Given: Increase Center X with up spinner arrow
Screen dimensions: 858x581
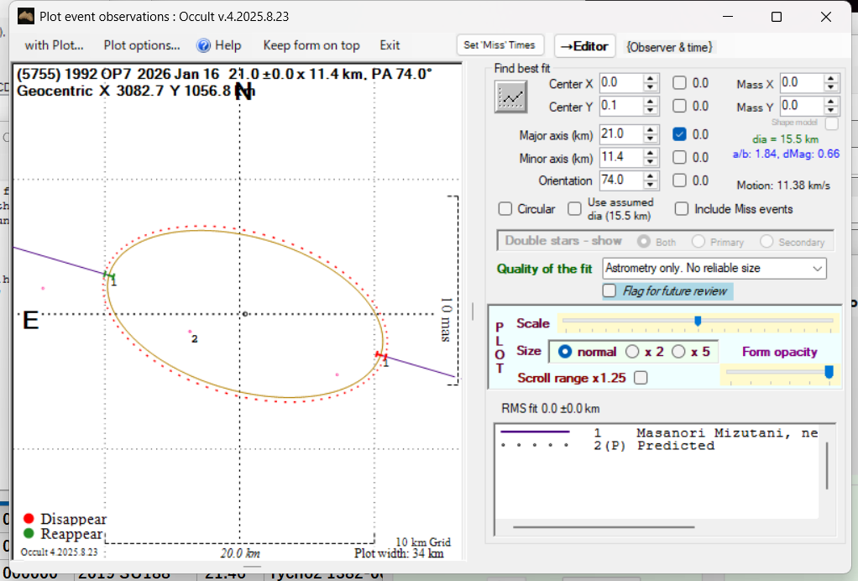Looking at the screenshot, I should pyautogui.click(x=651, y=79).
